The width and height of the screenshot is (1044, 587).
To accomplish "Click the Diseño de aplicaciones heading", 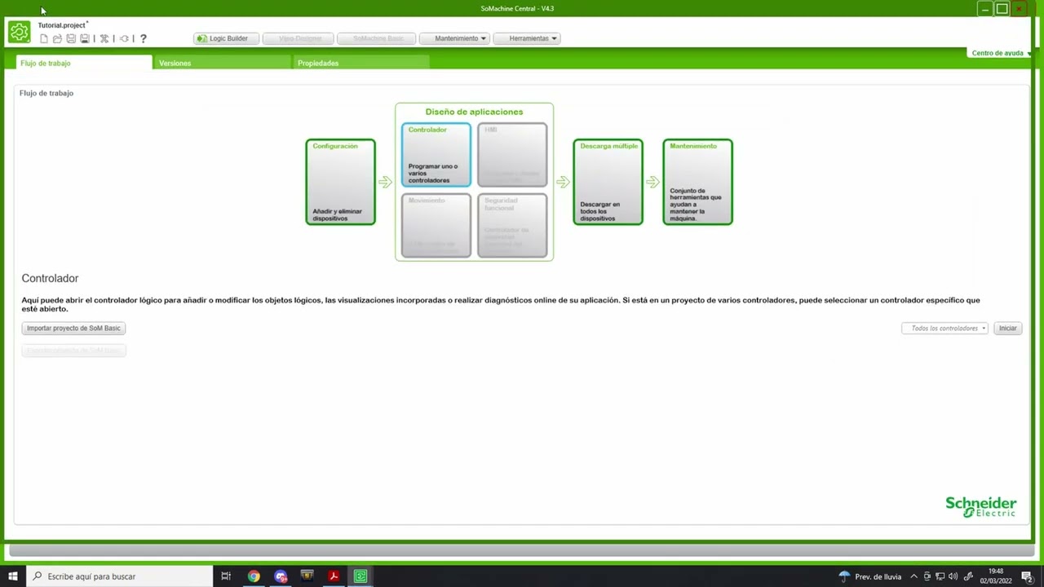I will [x=474, y=112].
